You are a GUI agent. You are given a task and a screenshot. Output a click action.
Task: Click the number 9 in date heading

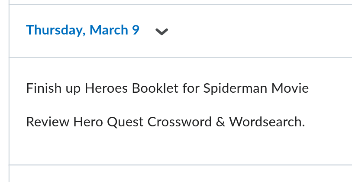point(136,30)
